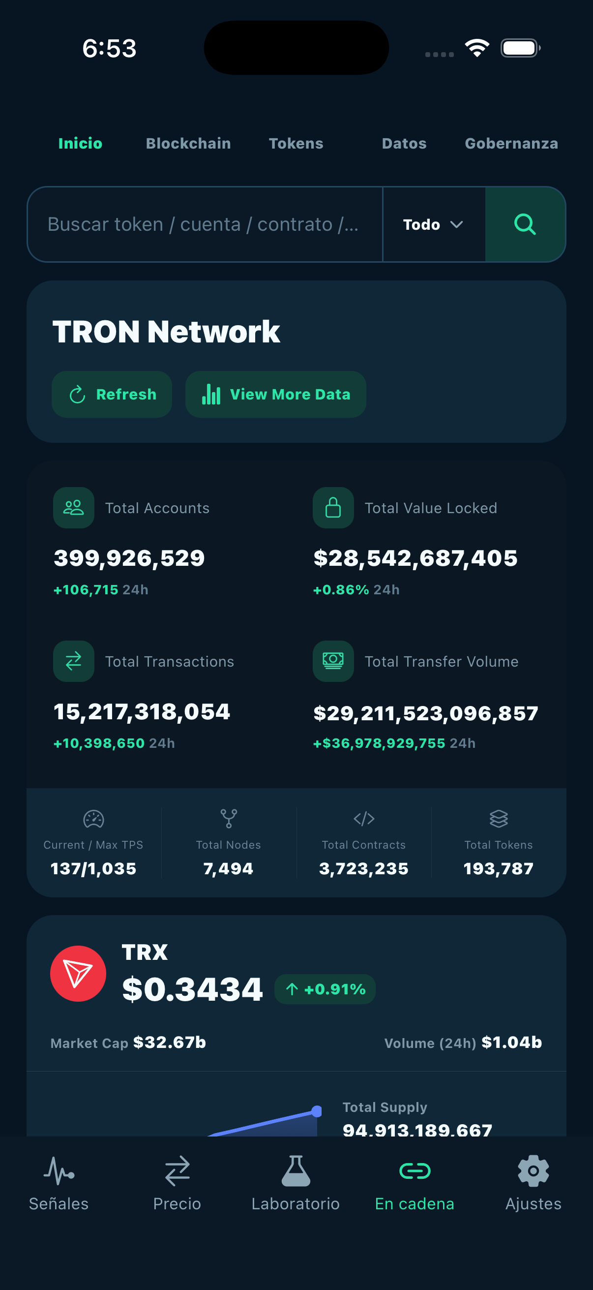
Task: Click the 7,494 nodes value
Action: coord(229,868)
